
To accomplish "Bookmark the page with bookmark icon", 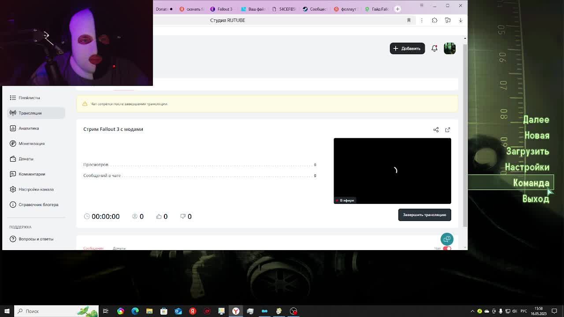I will (409, 20).
